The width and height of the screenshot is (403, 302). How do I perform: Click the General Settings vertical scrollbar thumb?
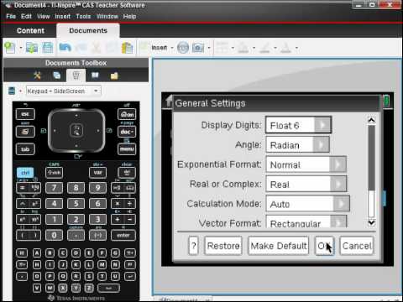point(371,158)
